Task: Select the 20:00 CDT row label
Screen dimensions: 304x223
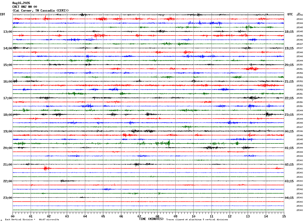Action: coord(8,148)
